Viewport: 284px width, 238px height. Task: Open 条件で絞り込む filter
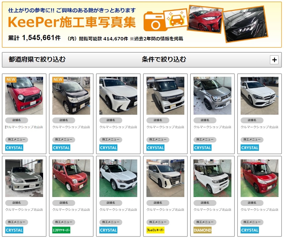coord(164,59)
